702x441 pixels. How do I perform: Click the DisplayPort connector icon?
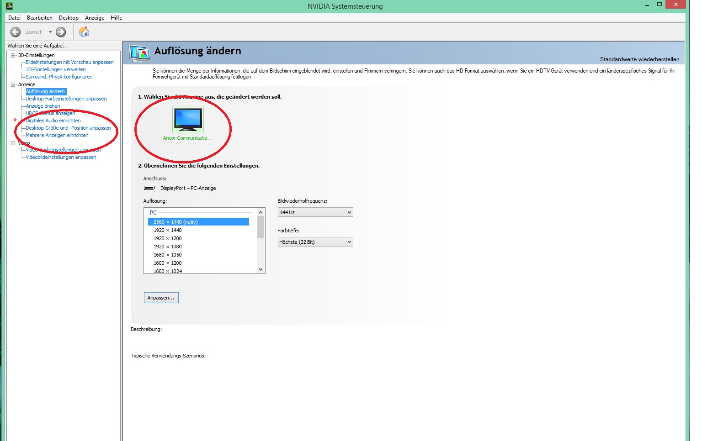149,188
